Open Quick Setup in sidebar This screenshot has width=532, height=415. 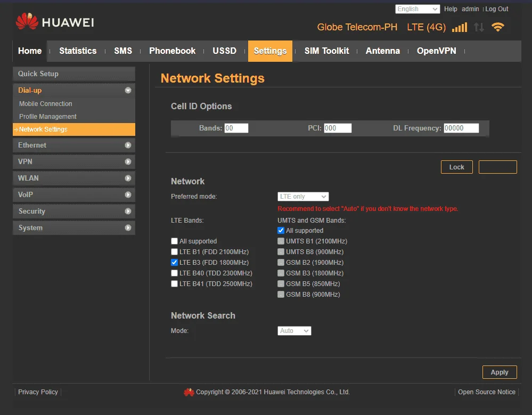[x=74, y=74]
